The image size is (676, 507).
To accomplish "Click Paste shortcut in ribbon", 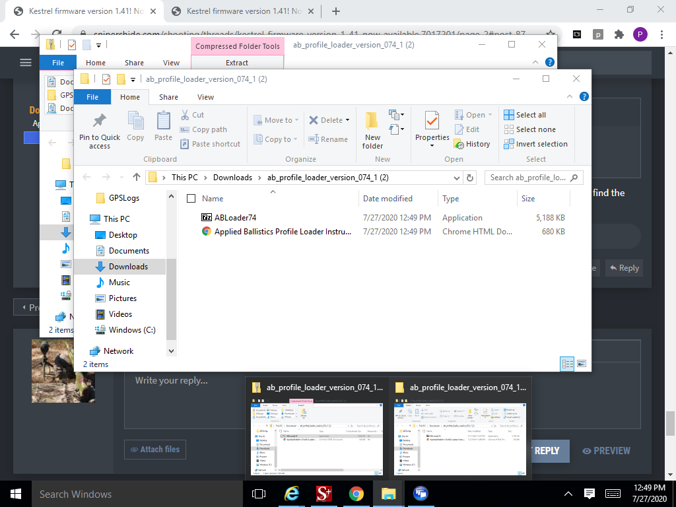I will tap(210, 144).
